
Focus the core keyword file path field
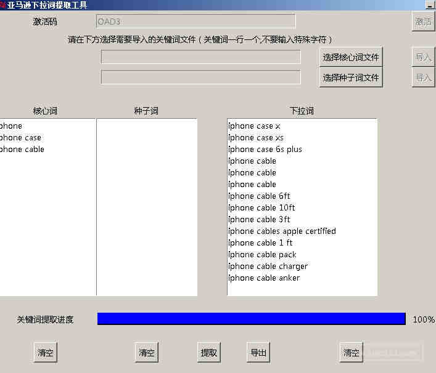coord(201,57)
